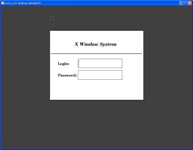Click the "Login:" label
The height and width of the screenshot is (150, 193).
(x=64, y=64)
